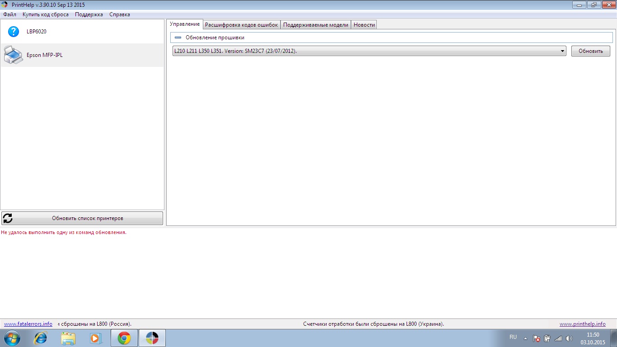Switch to the Расшифровка кодов ошибок tab
The height and width of the screenshot is (347, 617).
click(242, 25)
